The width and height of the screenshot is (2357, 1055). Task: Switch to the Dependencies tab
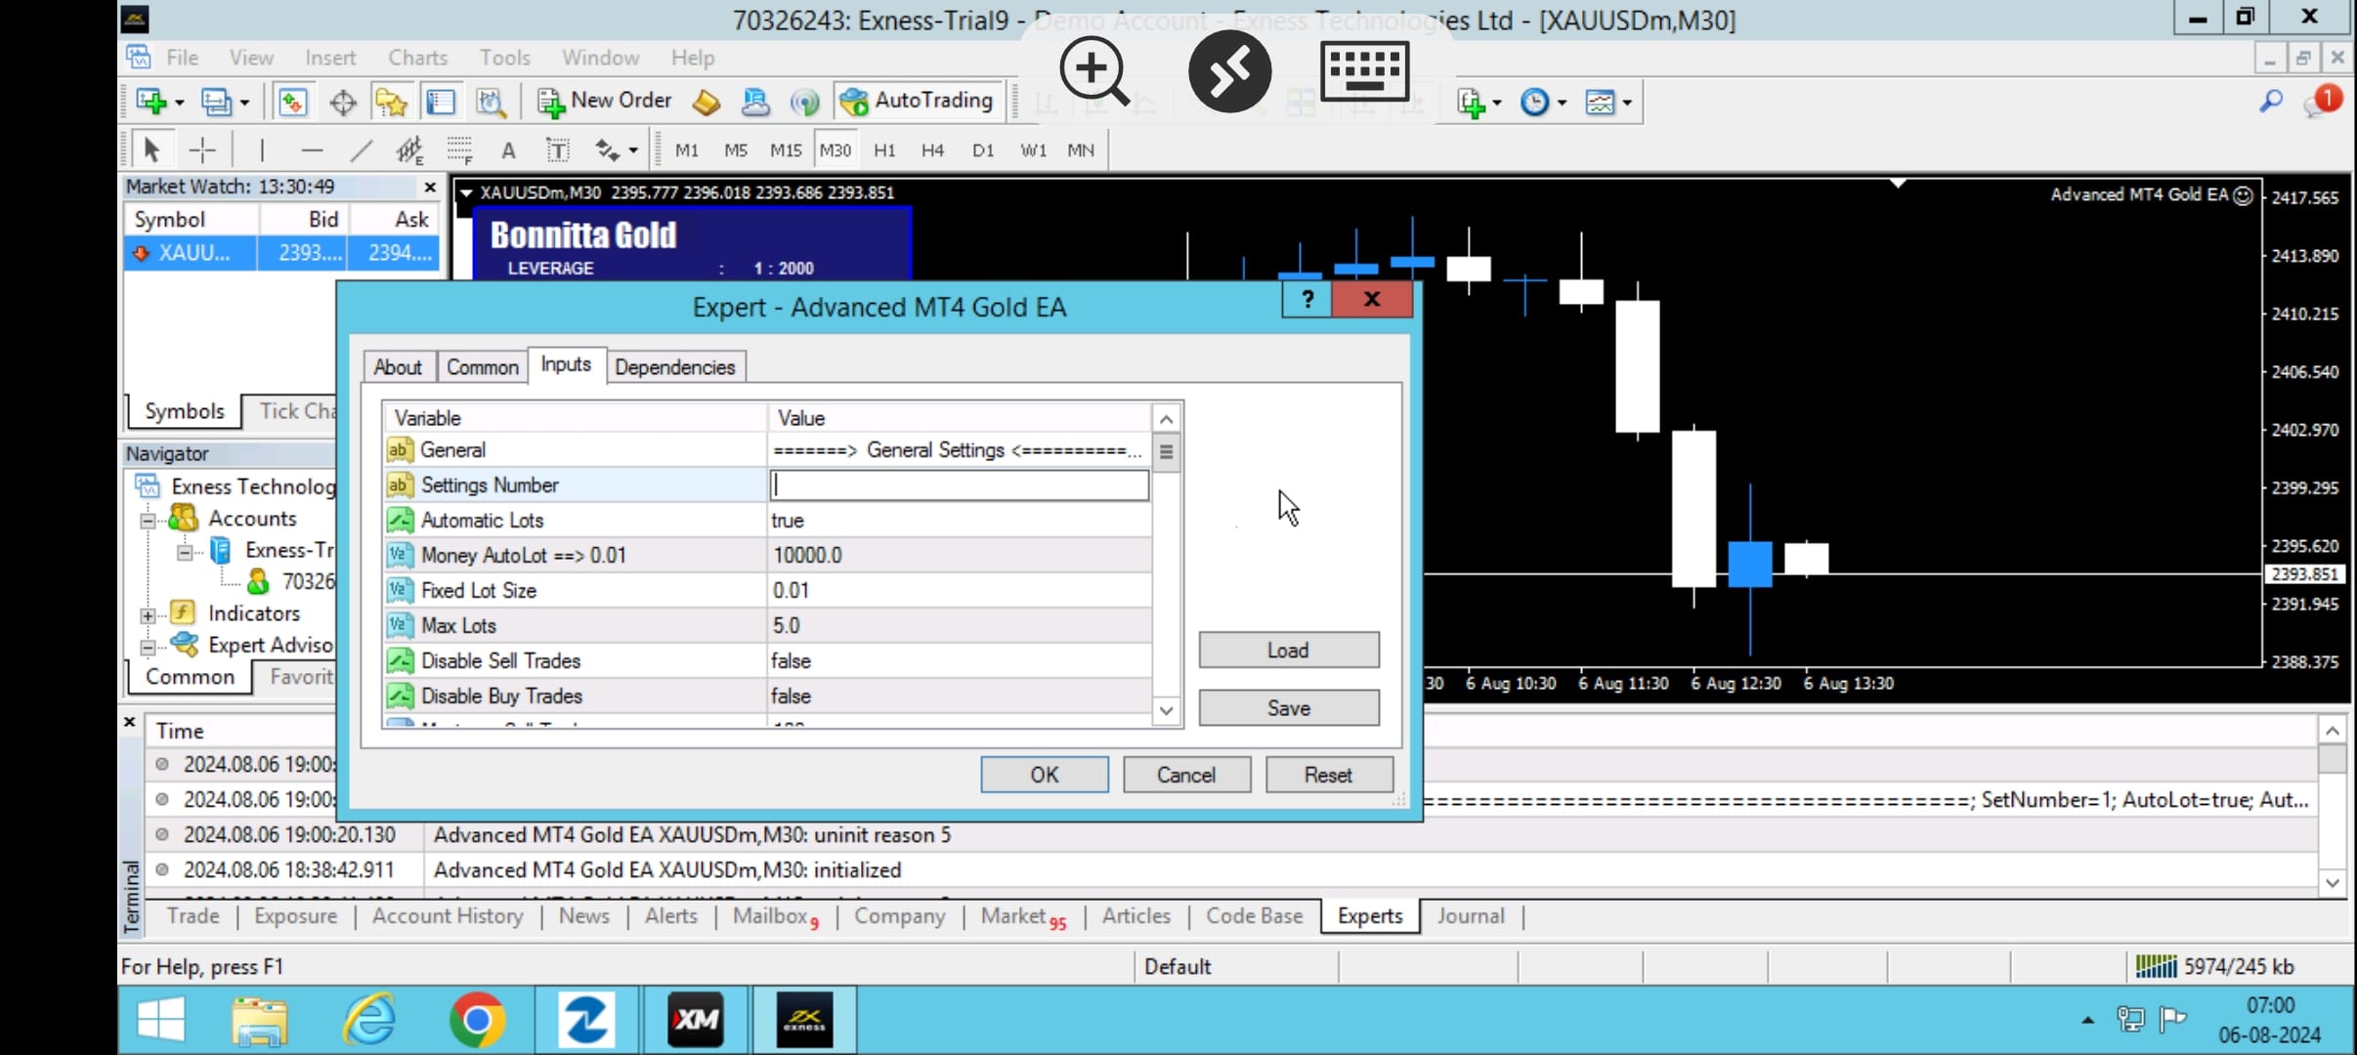click(x=674, y=367)
